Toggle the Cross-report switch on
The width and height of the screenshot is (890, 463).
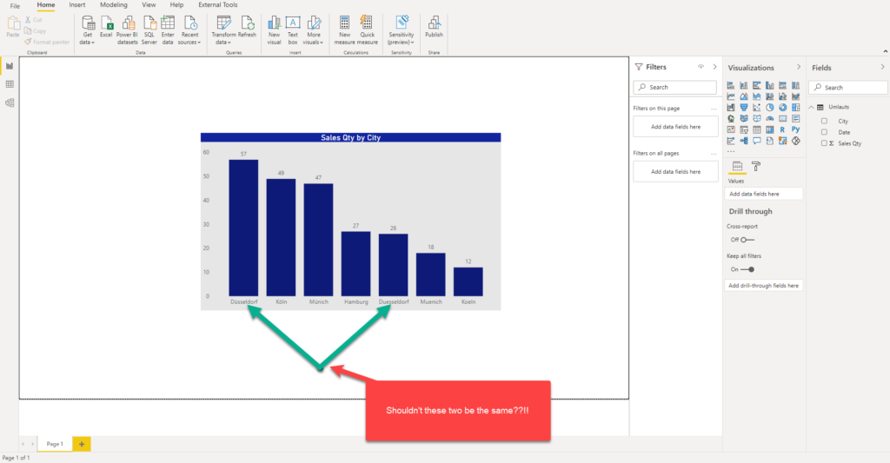tap(747, 240)
